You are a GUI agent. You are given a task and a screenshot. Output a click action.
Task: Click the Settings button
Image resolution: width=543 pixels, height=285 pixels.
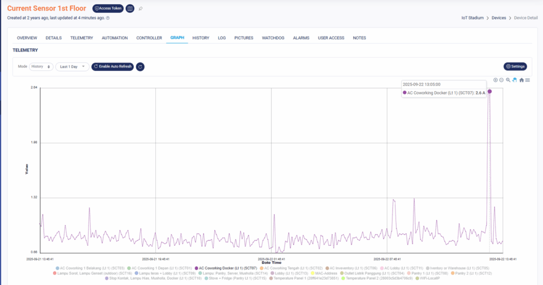(x=515, y=66)
